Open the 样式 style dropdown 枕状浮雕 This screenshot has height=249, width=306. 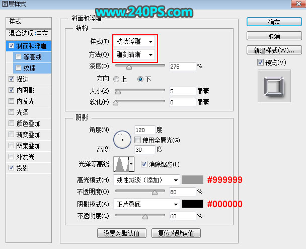pos(134,41)
